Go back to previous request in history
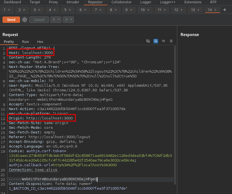 (54, 20)
